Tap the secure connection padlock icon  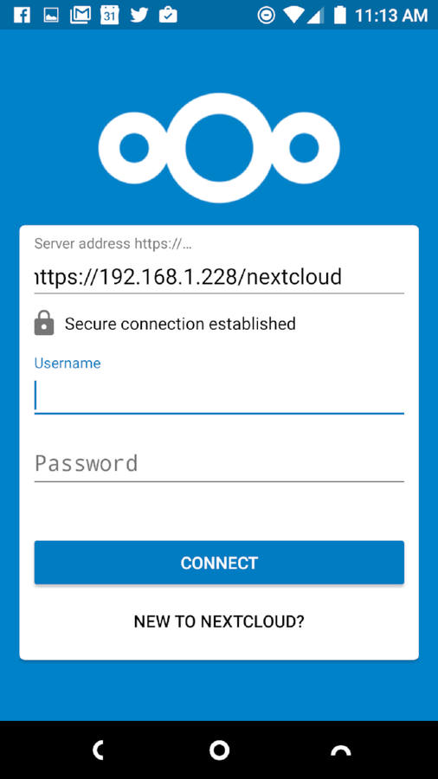tap(44, 323)
